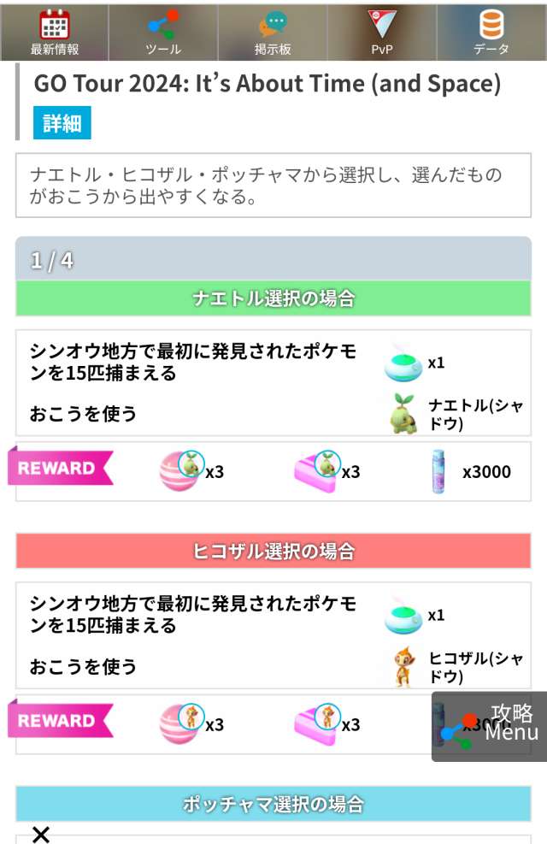Tap the stardust x3000 reward bottle
Image resolution: width=547 pixels, height=844 pixels.
click(x=439, y=471)
